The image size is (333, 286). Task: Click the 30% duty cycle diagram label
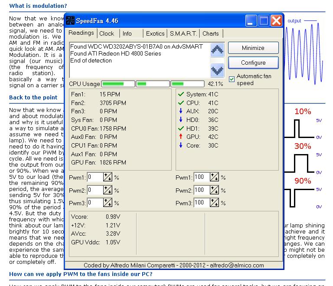point(303,146)
